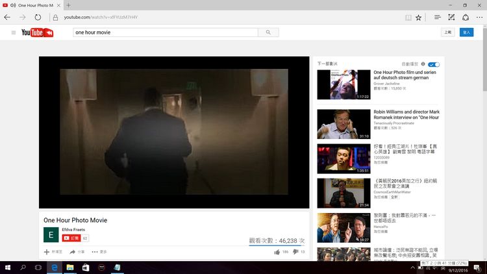Open the Edge share icon
This screenshot has height=274, width=487.
tap(466, 18)
